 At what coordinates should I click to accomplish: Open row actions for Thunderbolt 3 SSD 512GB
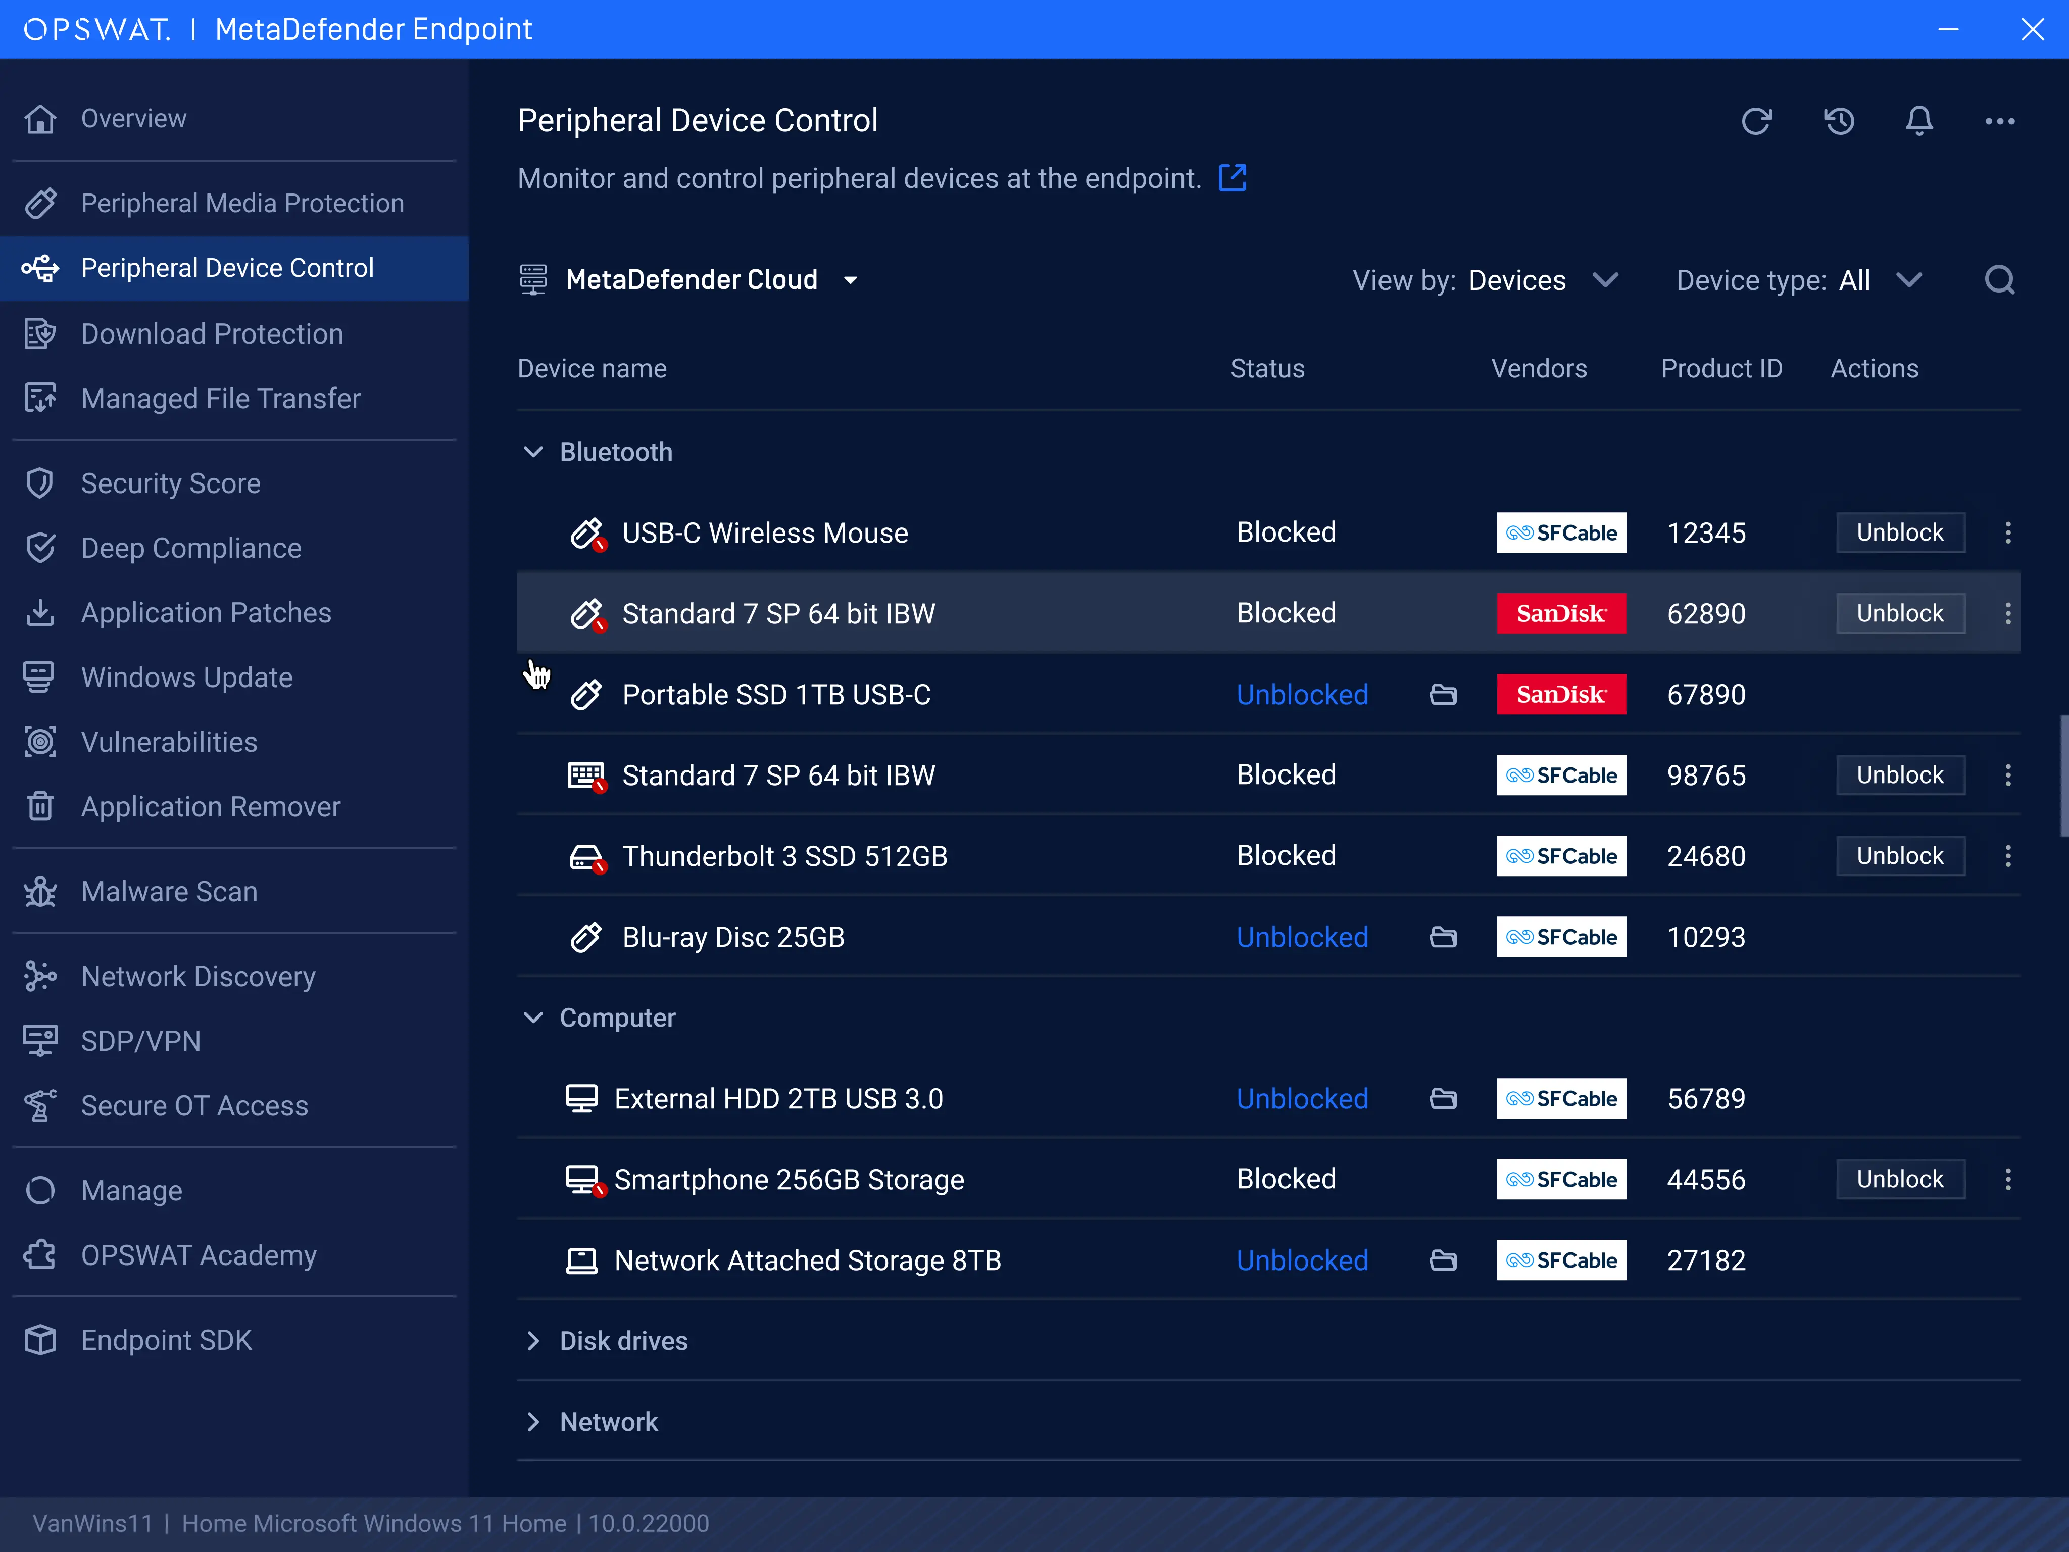pyautogui.click(x=2007, y=855)
